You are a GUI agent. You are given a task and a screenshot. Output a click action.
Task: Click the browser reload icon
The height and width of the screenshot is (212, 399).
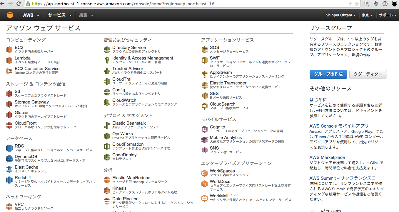coord(19,4)
